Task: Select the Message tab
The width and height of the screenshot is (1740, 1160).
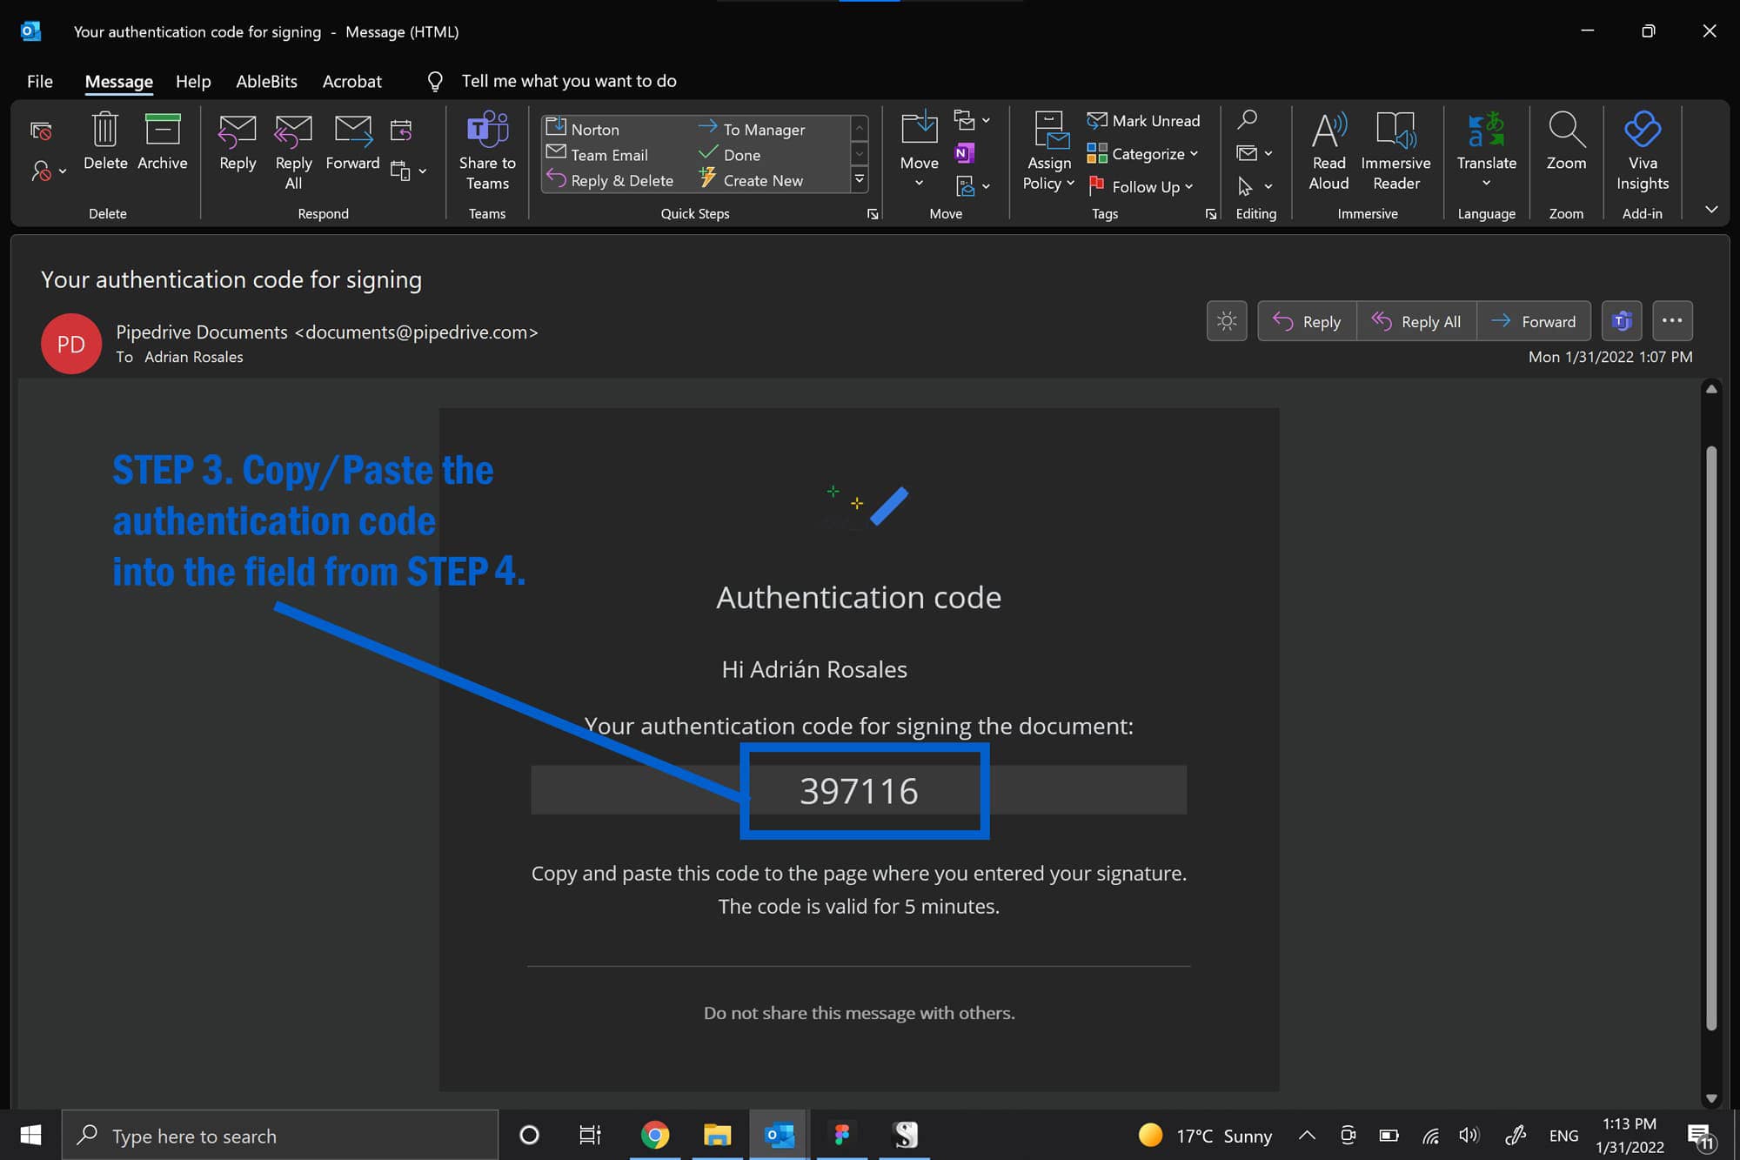Action: coord(119,81)
